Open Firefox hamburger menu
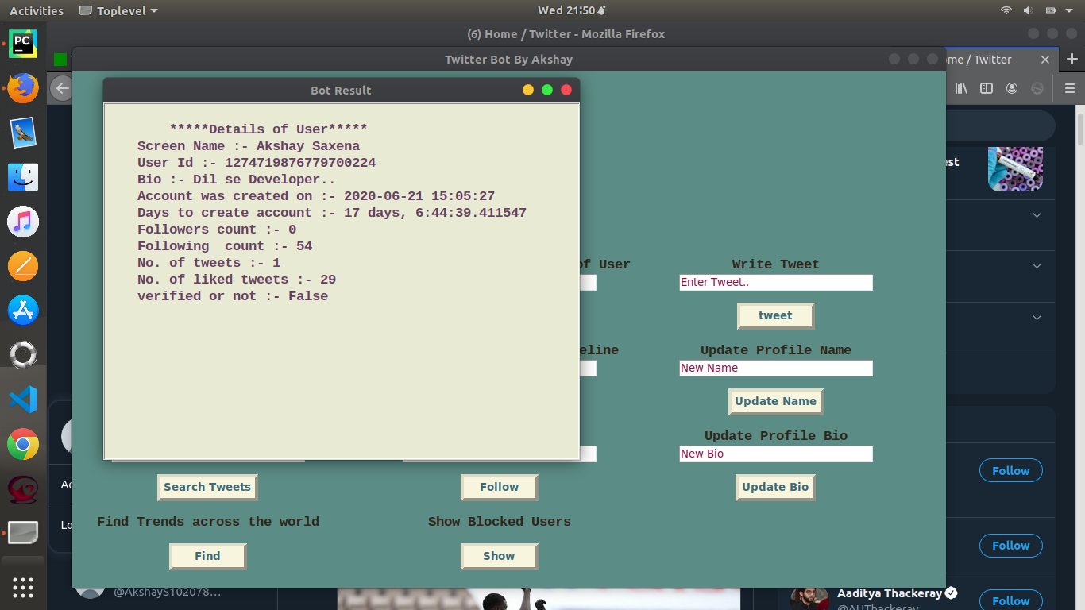Image resolution: width=1085 pixels, height=610 pixels. (1070, 88)
